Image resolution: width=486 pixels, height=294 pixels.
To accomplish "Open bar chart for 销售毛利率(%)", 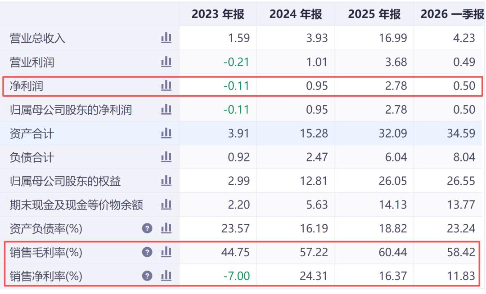I will coord(166,252).
